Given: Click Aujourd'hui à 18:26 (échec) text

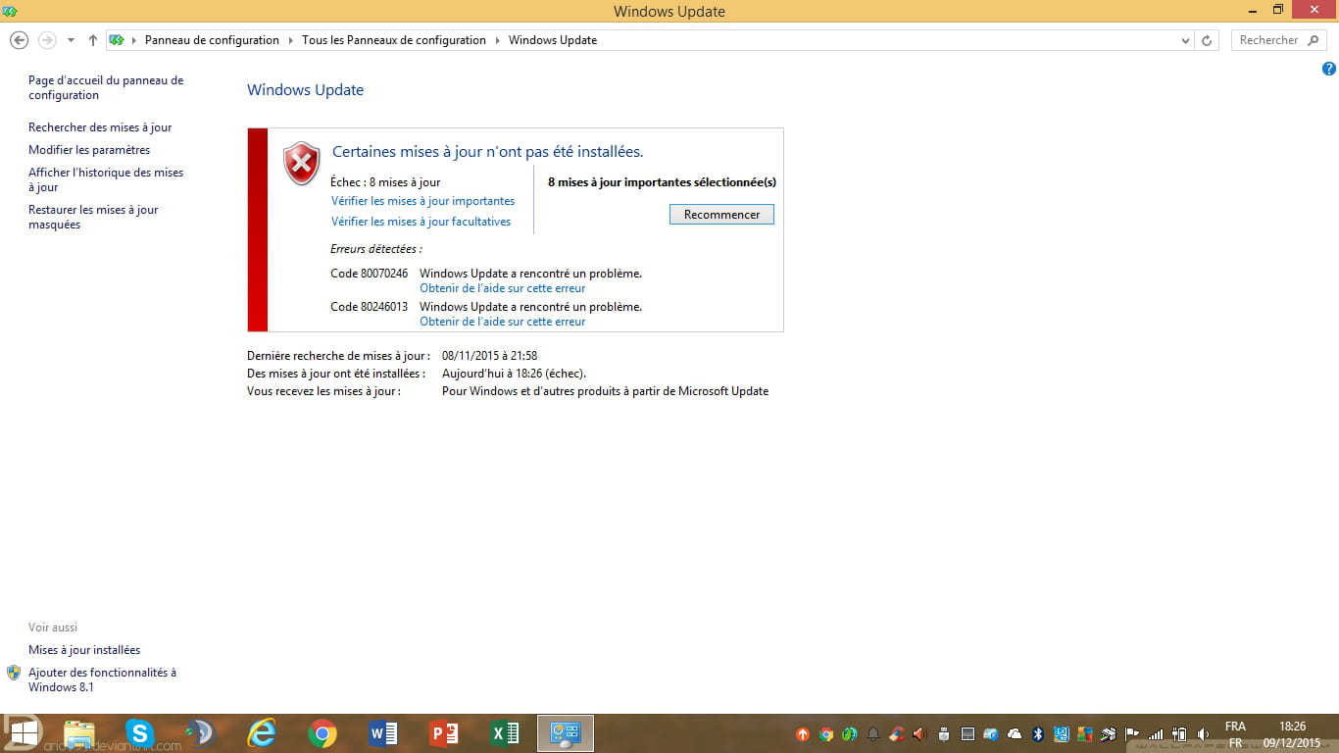Looking at the screenshot, I should pyautogui.click(x=514, y=374).
